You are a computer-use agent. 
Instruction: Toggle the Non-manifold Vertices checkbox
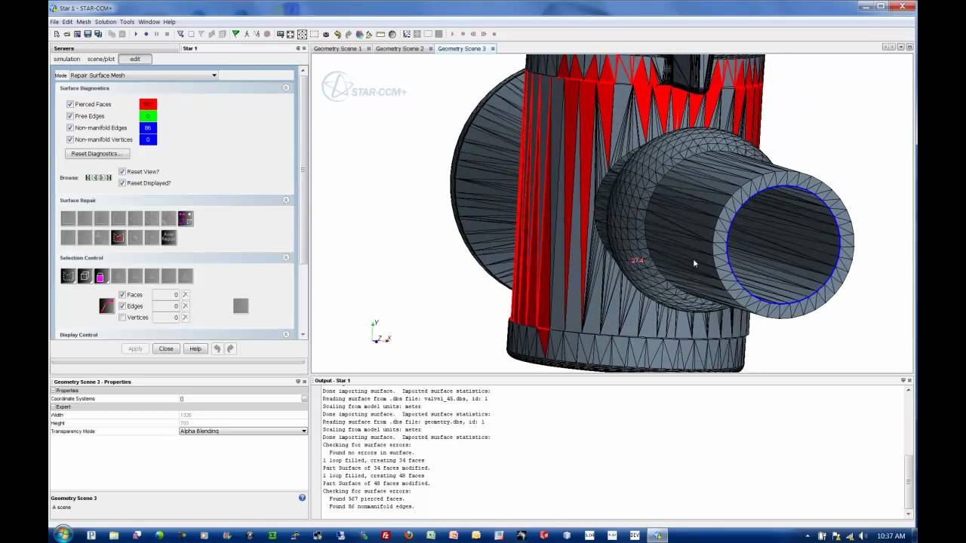tap(70, 140)
